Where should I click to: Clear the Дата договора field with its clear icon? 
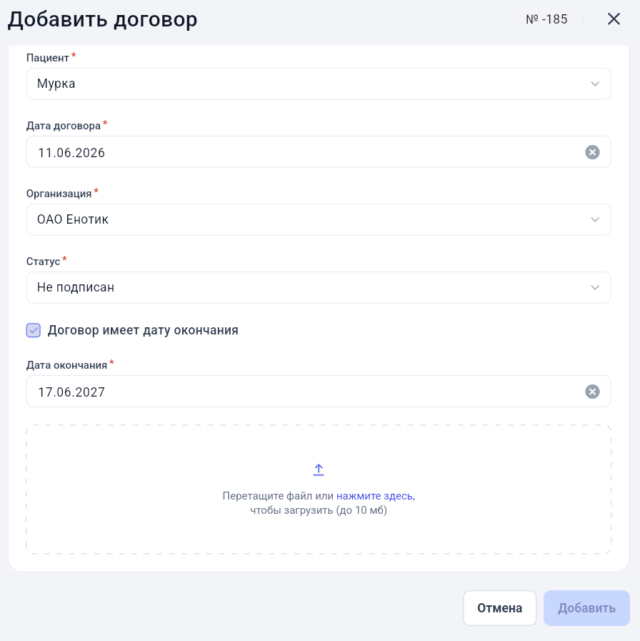592,152
